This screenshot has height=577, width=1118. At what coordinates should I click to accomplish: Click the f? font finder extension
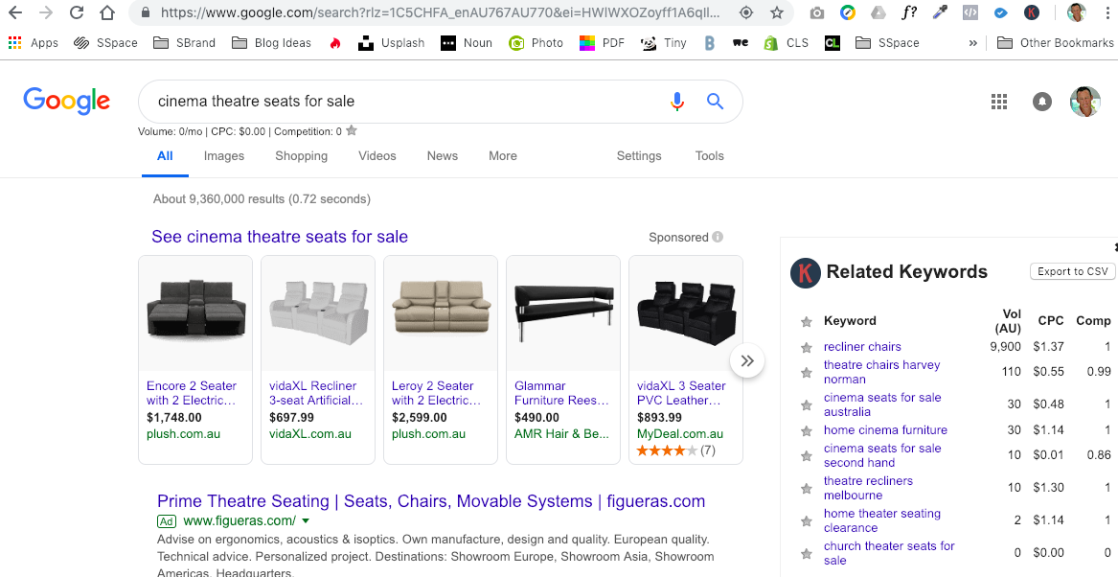coord(908,12)
